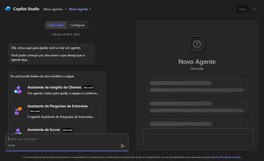Open the three-dots more options menu
Image resolution: width=264 pixels, height=161 pixels.
pos(255,9)
